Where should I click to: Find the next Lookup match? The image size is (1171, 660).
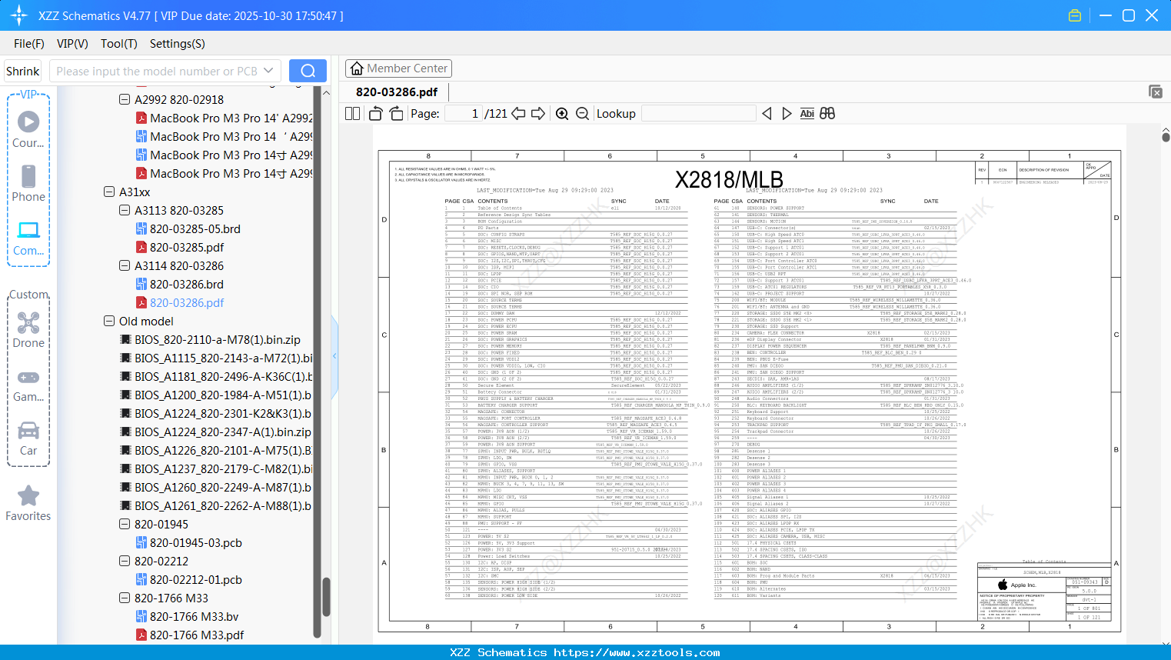(787, 114)
